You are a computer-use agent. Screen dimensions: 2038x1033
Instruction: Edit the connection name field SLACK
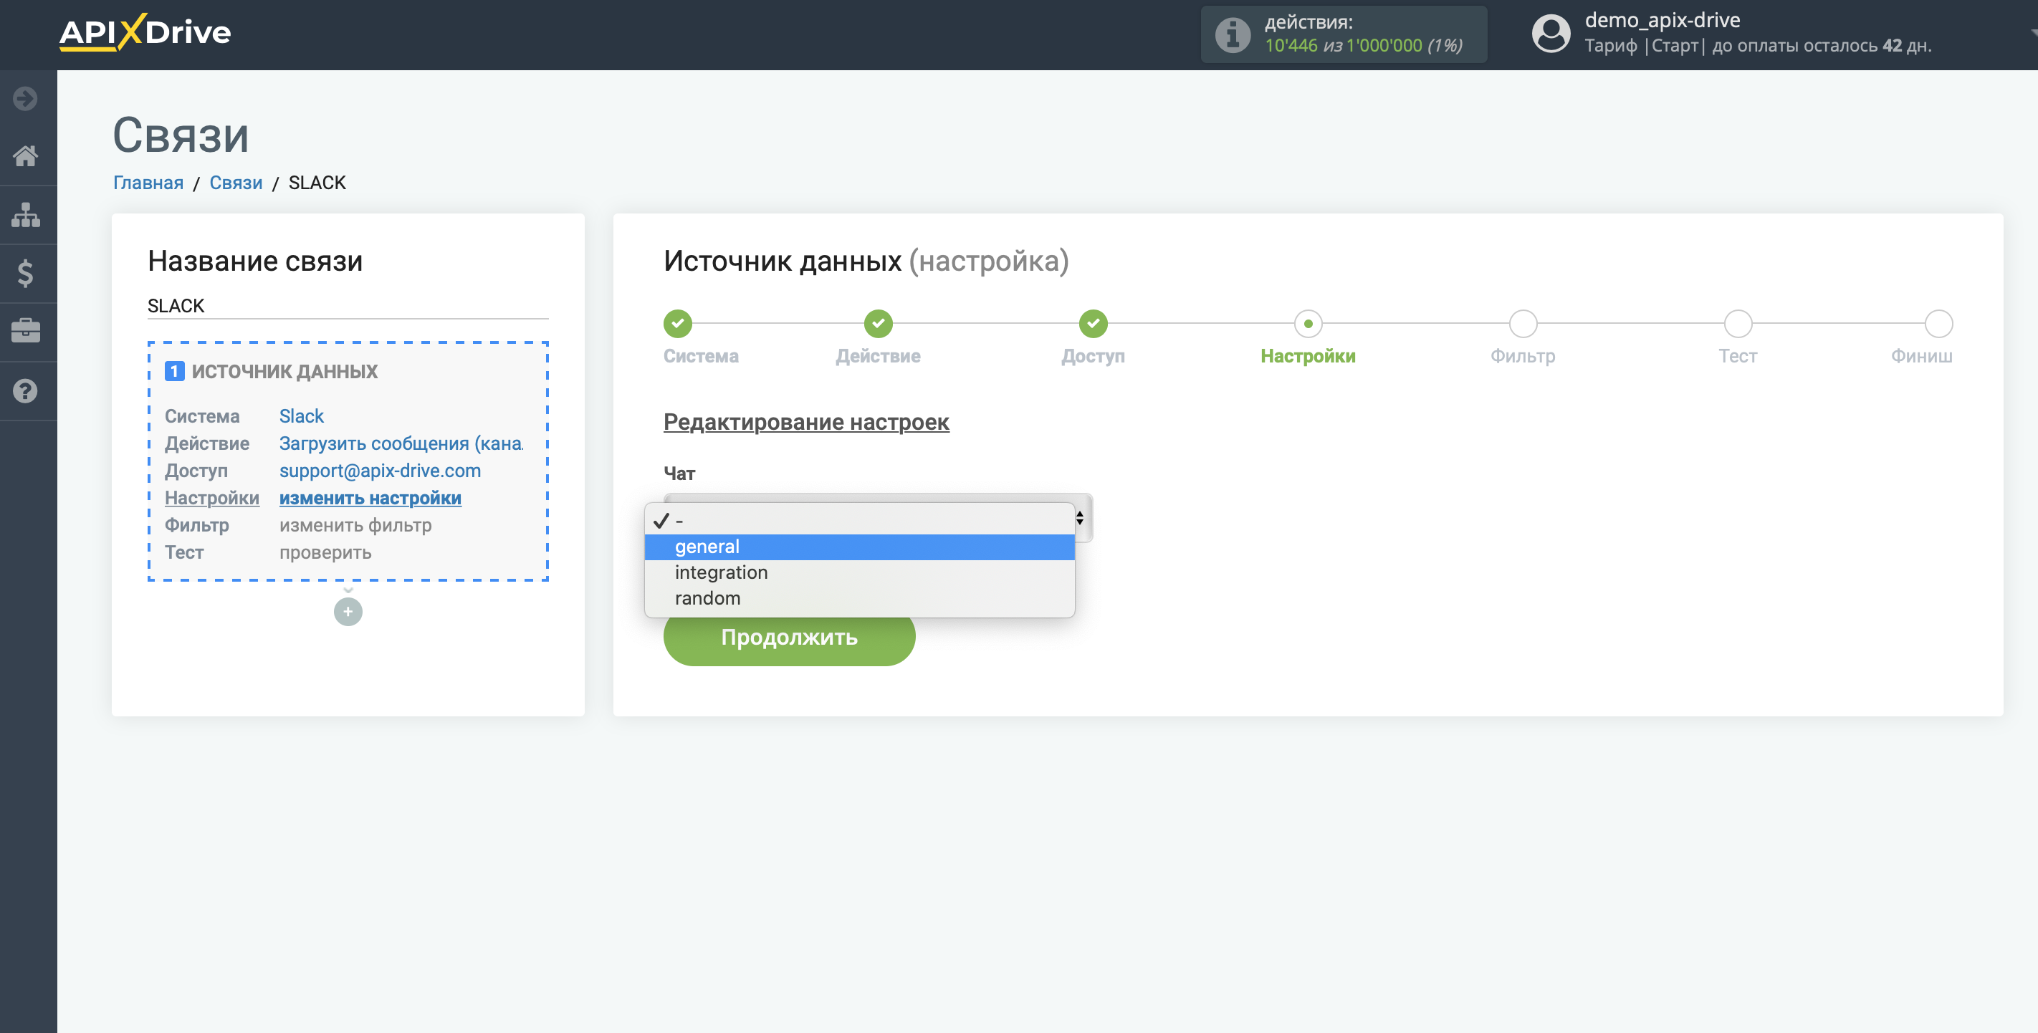click(348, 306)
